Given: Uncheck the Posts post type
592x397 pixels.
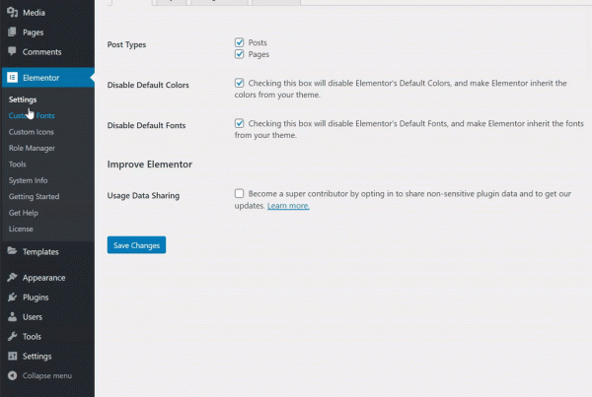Looking at the screenshot, I should pos(240,42).
